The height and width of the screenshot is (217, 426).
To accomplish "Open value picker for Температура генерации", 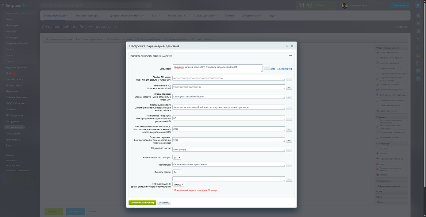I will point(289,119).
